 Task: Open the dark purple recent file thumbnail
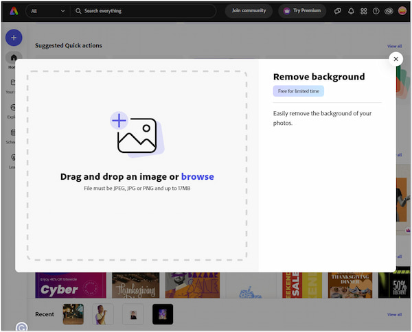(x=163, y=314)
